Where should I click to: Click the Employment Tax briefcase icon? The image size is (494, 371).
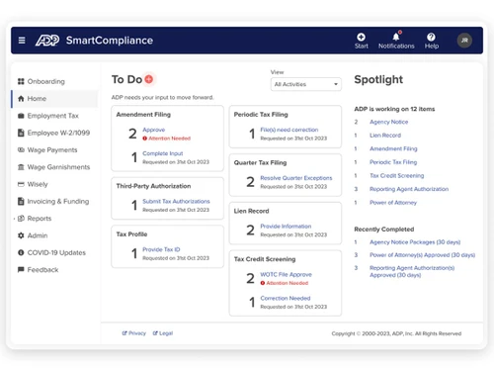click(x=21, y=116)
